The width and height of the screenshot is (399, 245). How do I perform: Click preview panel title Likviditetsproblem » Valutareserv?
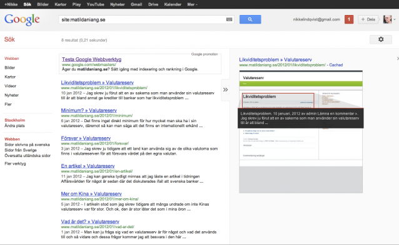point(275,60)
